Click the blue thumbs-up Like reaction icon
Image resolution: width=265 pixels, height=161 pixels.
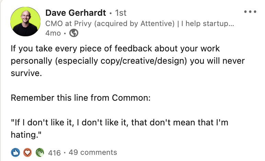point(16,152)
